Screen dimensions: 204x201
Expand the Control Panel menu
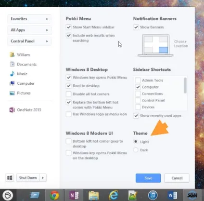tap(29, 41)
